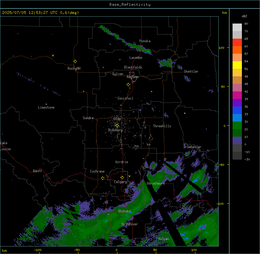Click the 2025/07/05 12:53:27 UTC timestamp
The height and width of the screenshot is (254, 260).
[30, 13]
